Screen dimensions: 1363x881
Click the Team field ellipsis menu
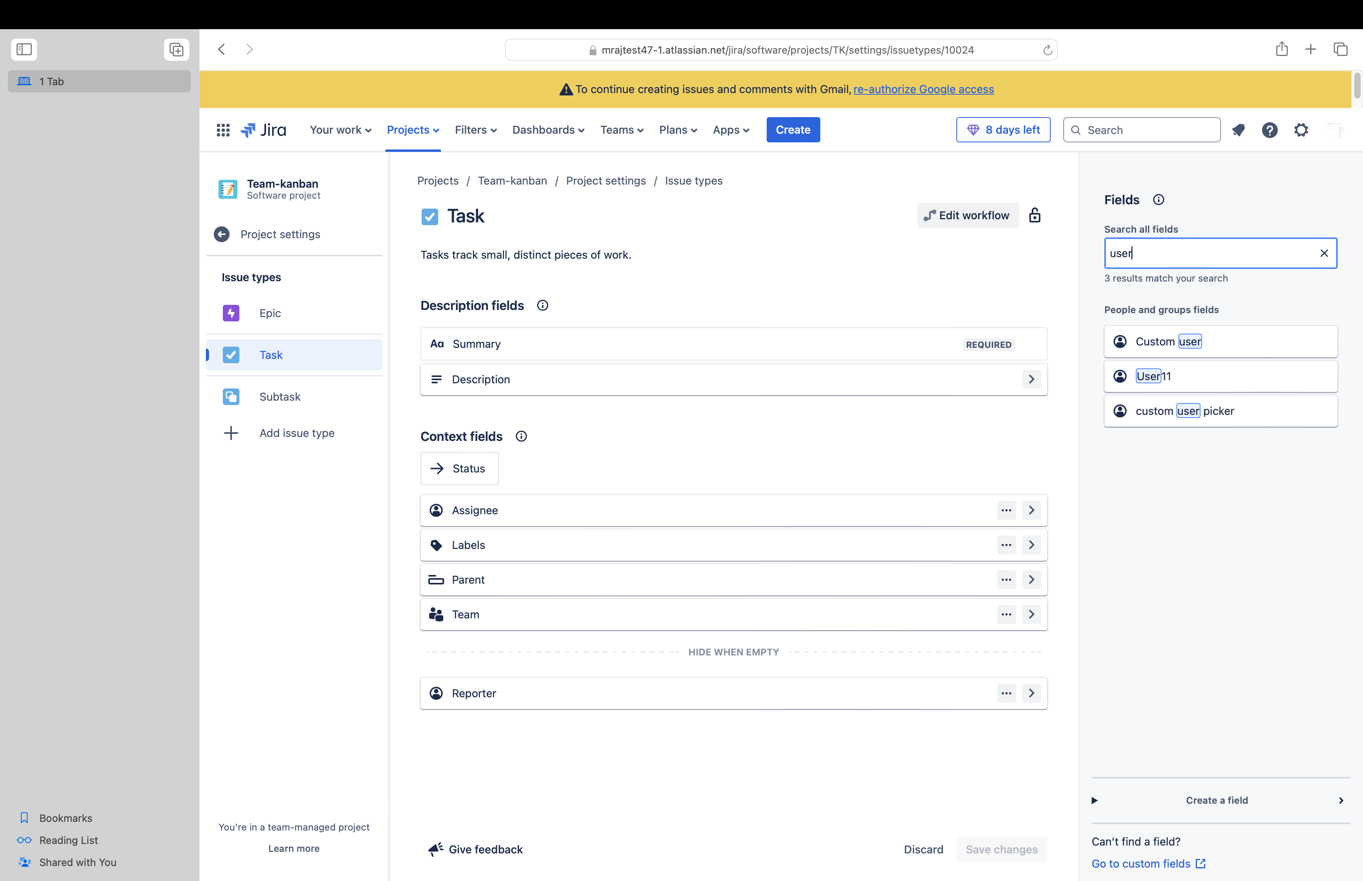click(1006, 614)
